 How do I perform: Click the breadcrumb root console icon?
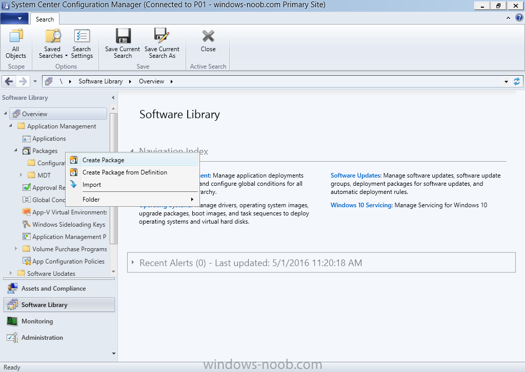tap(49, 81)
